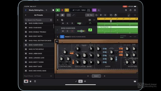Open the keyboard play surface icon
This screenshot has height=91, width=161.
135,81
